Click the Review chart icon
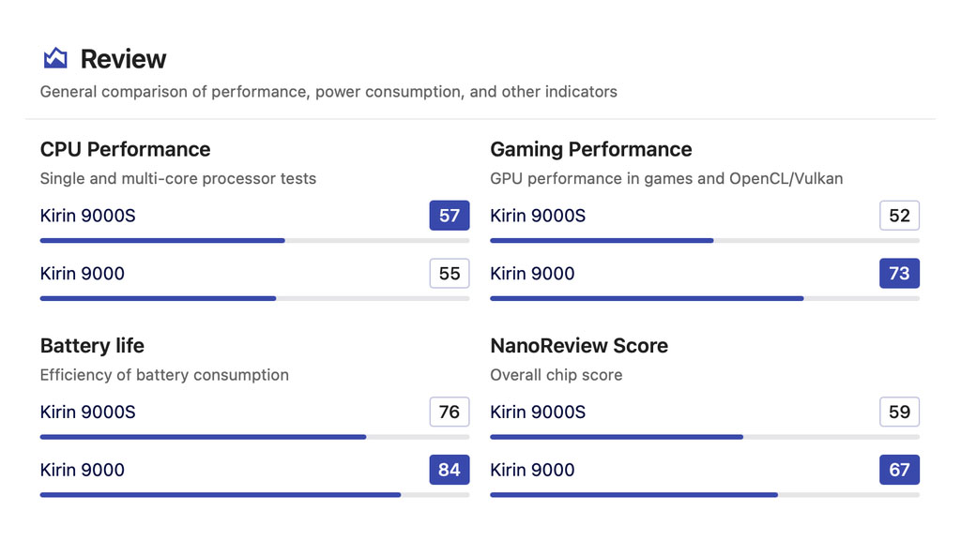 [55, 58]
